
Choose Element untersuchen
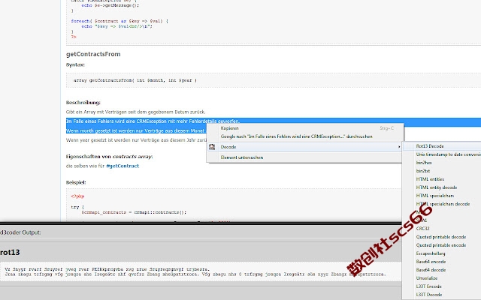[x=242, y=157]
